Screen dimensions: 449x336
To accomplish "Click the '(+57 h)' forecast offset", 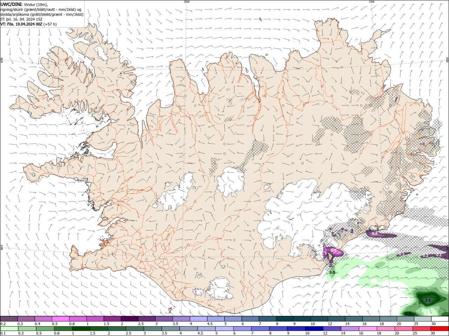I will [x=50, y=24].
